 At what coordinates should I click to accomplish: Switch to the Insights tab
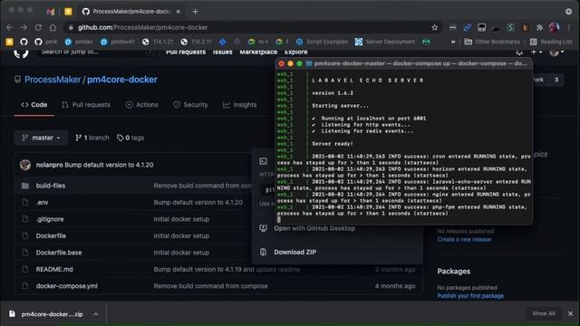coord(239,105)
